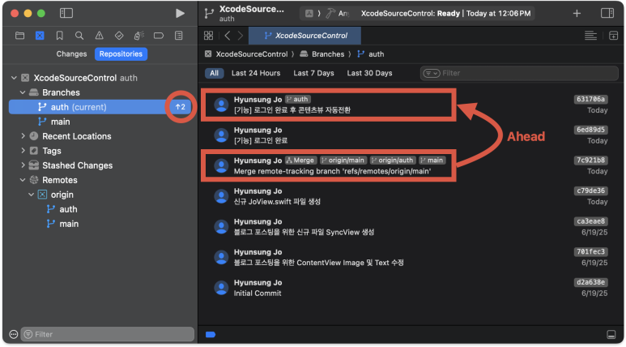The height and width of the screenshot is (347, 626).
Task: Switch to the Changes tab
Action: pyautogui.click(x=71, y=54)
